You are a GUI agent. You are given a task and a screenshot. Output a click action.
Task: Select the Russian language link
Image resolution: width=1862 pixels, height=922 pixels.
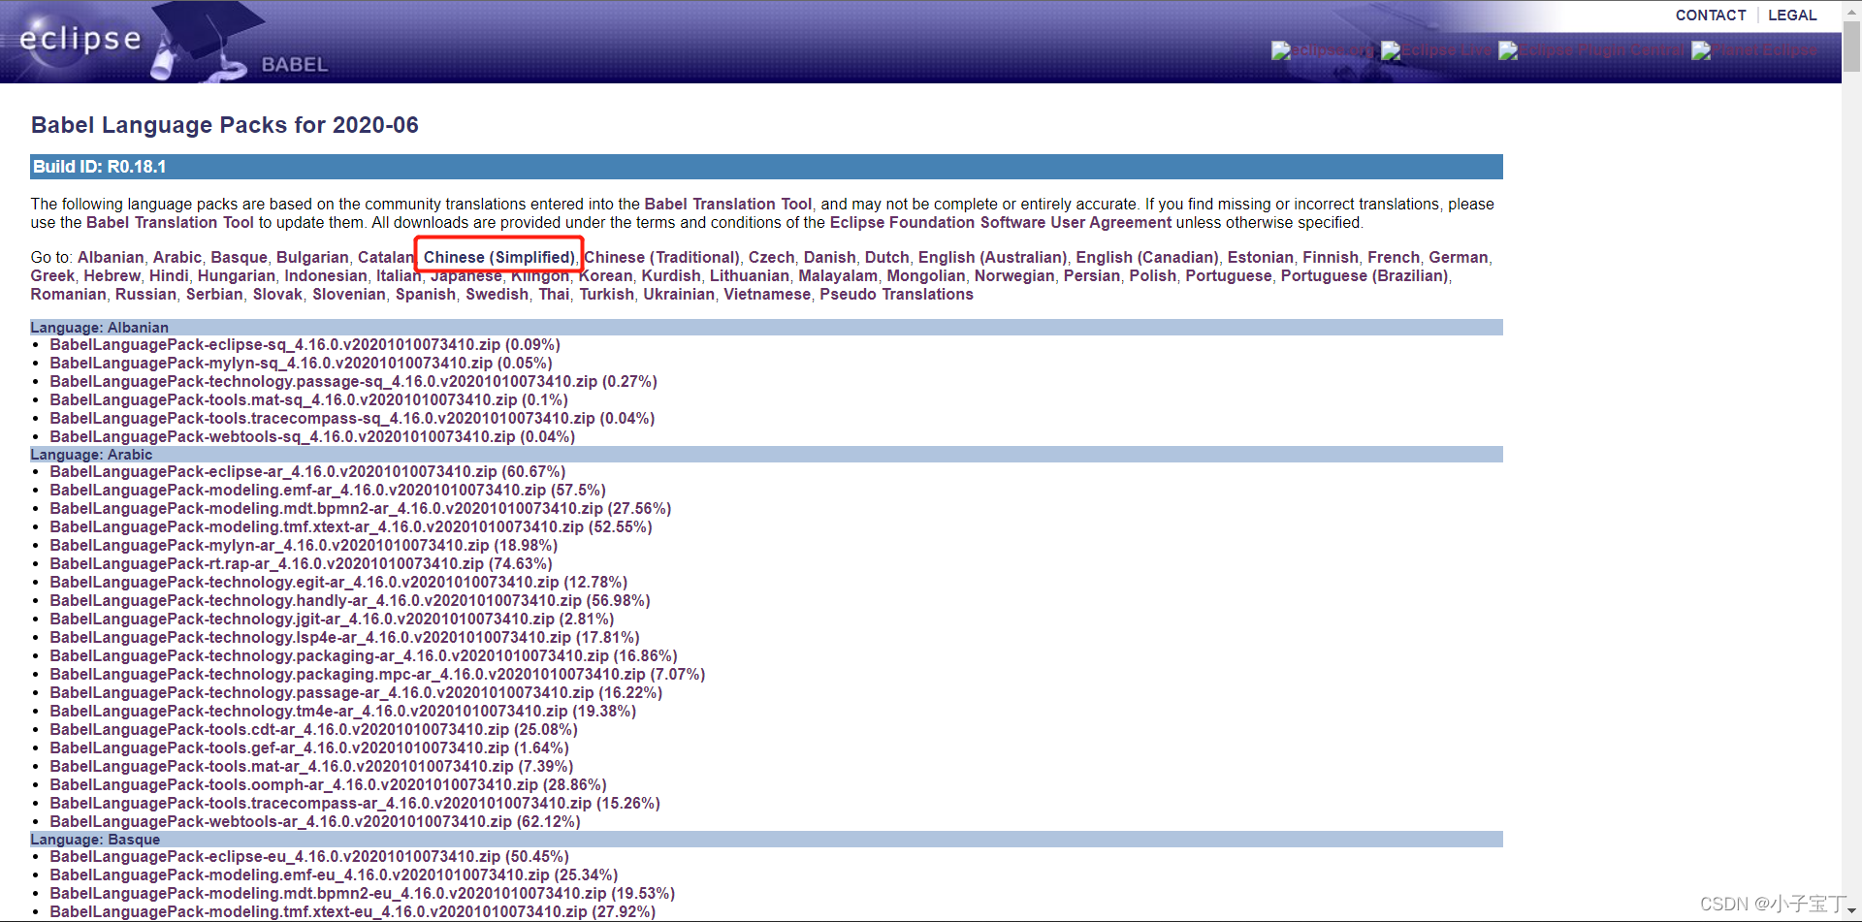click(145, 294)
